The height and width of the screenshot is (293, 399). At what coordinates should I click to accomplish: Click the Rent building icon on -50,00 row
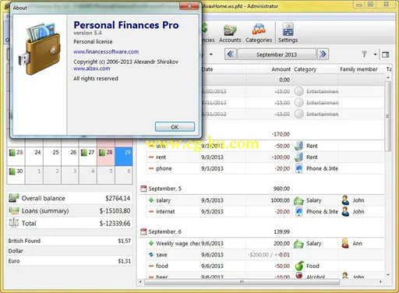(x=298, y=146)
